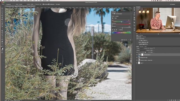Click the foreground/background color swatches
This screenshot has width=180, height=101.
coord(2,49)
